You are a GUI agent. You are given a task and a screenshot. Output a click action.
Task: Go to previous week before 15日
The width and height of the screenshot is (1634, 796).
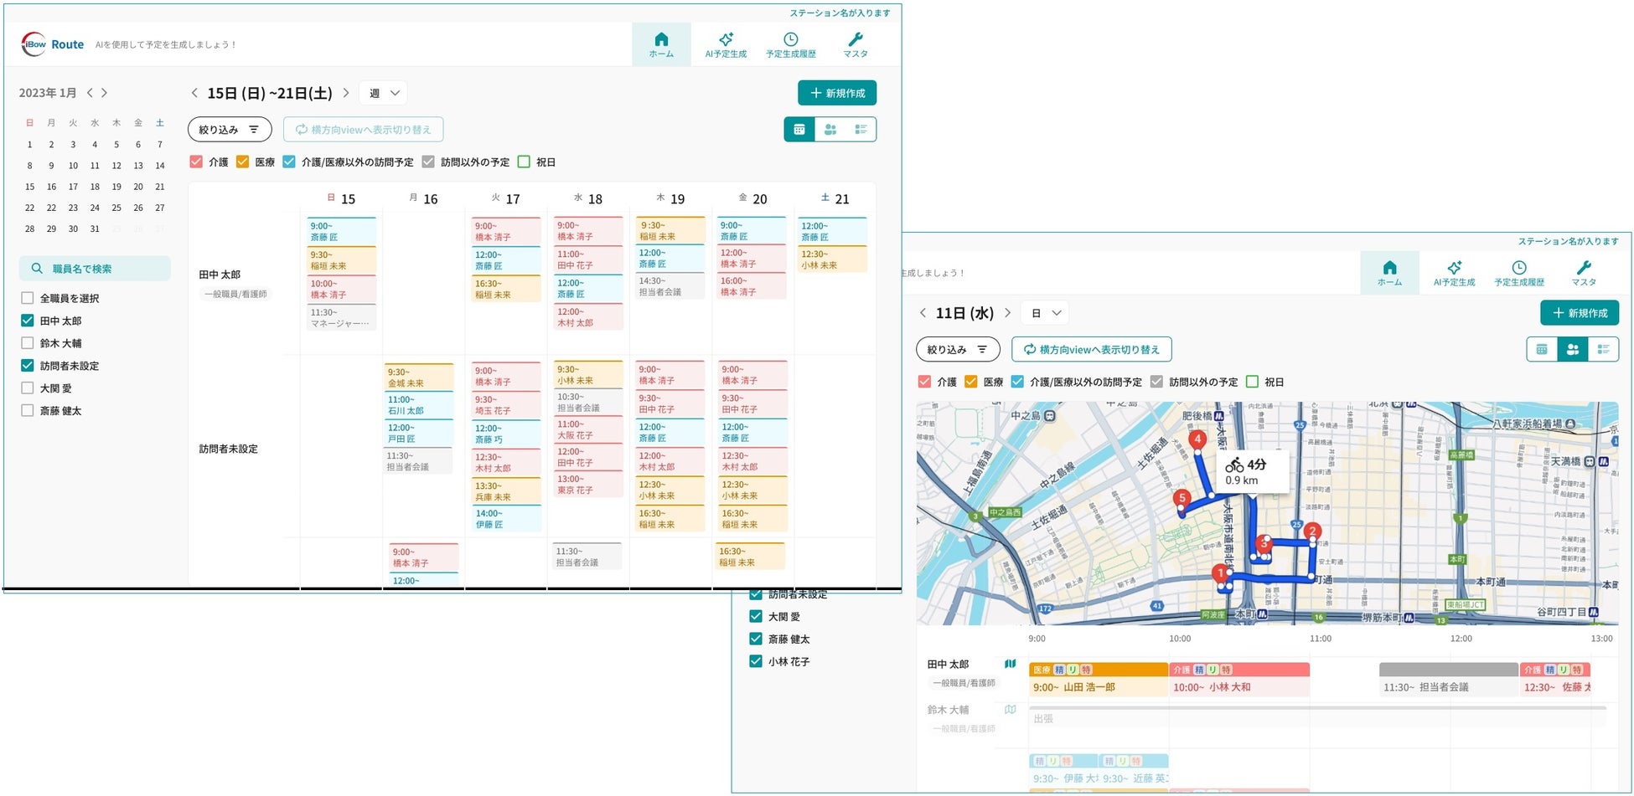pos(194,93)
